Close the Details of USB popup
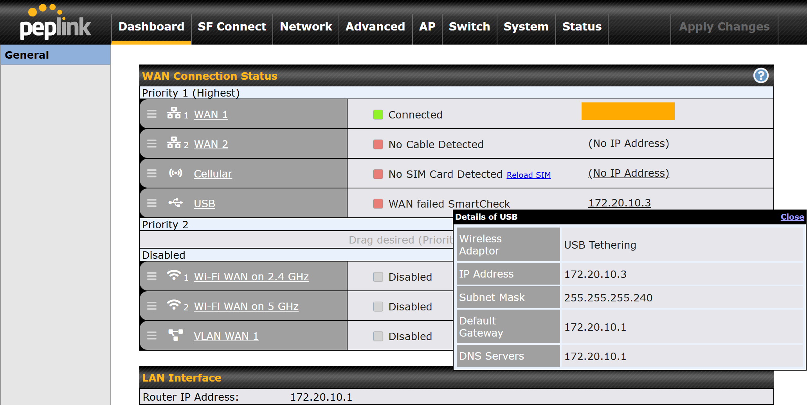This screenshot has height=405, width=807. [x=792, y=217]
